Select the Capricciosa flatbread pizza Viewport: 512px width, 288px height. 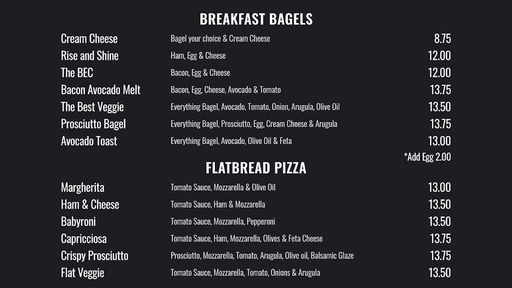pyautogui.click(x=83, y=238)
